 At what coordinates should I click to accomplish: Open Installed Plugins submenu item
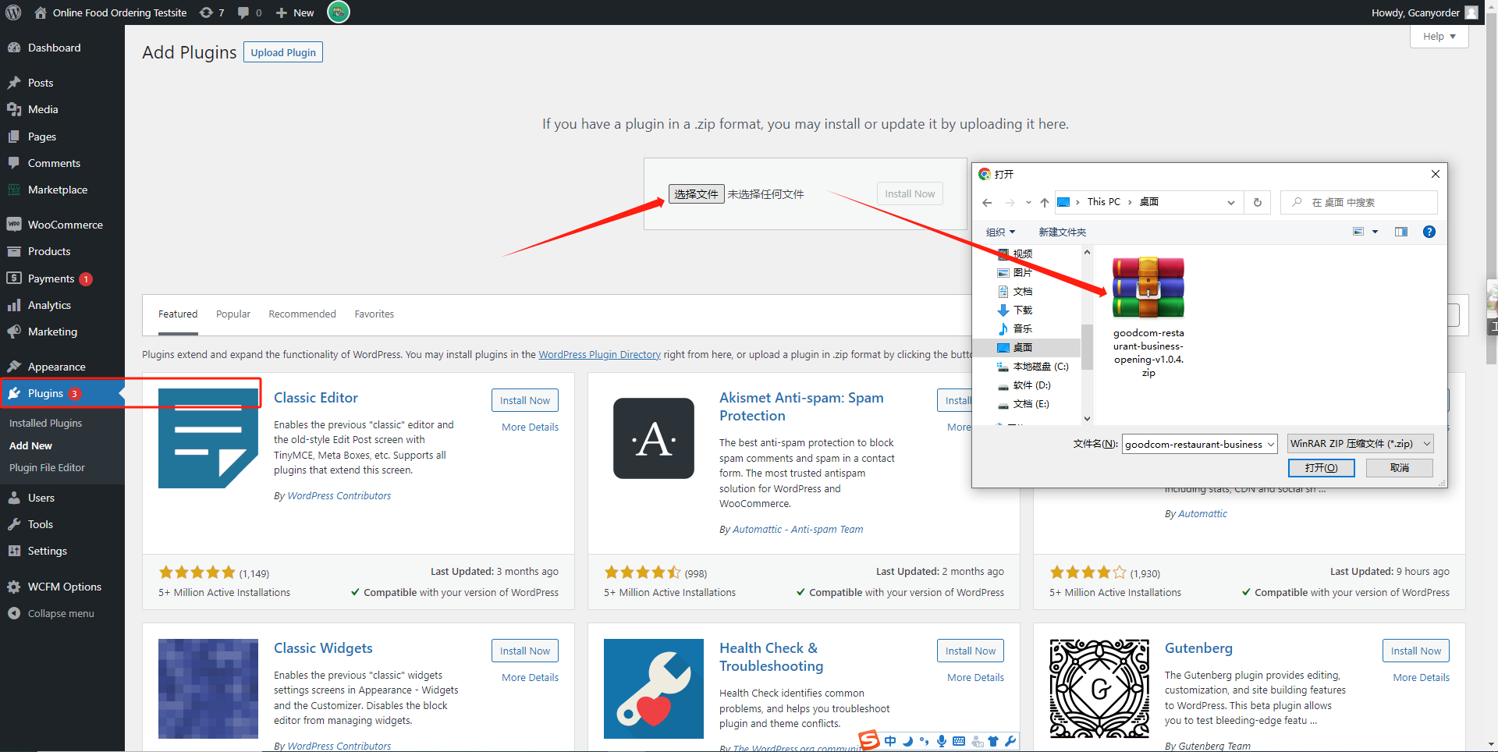click(45, 423)
